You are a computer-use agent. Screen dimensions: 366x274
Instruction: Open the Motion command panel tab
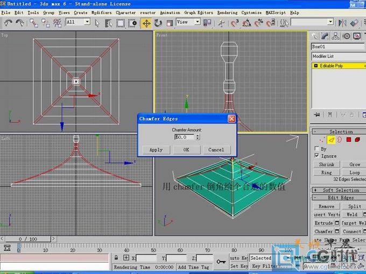(x=347, y=36)
